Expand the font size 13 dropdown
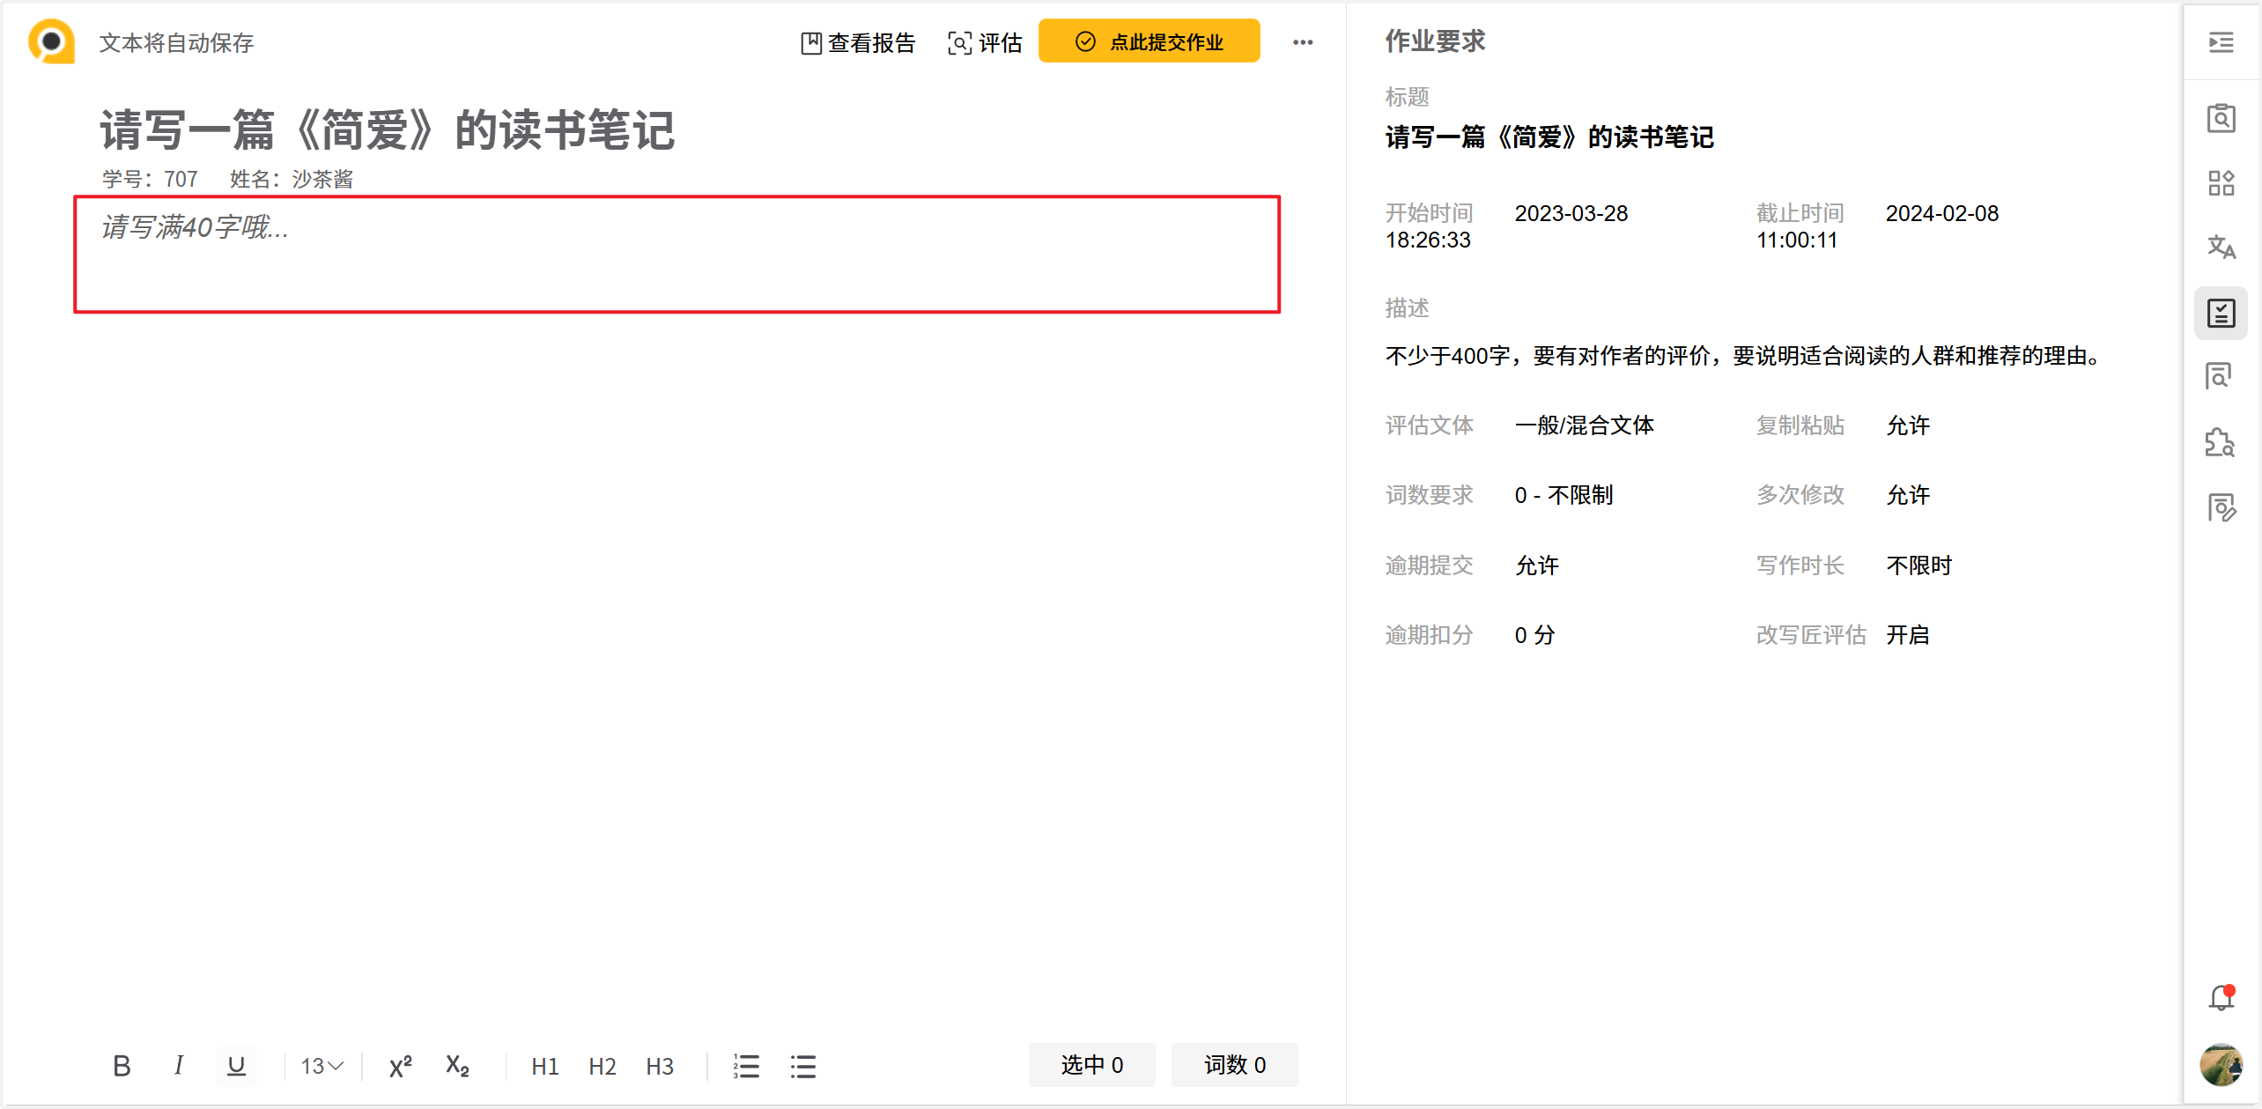Image resolution: width=2262 pixels, height=1109 pixels. pyautogui.click(x=322, y=1066)
